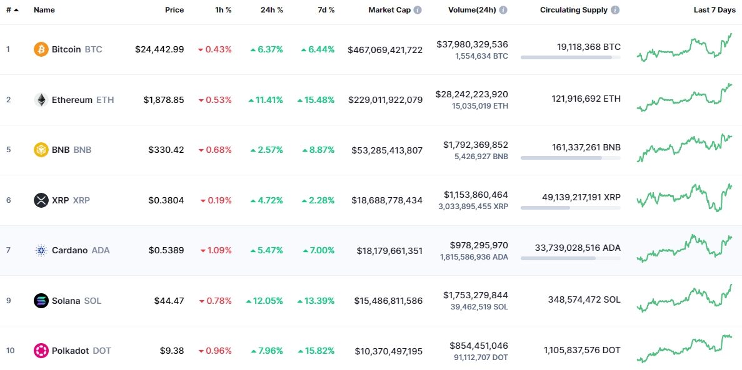742x370 pixels.
Task: Sort by the Volume(24h) header
Action: [x=473, y=10]
